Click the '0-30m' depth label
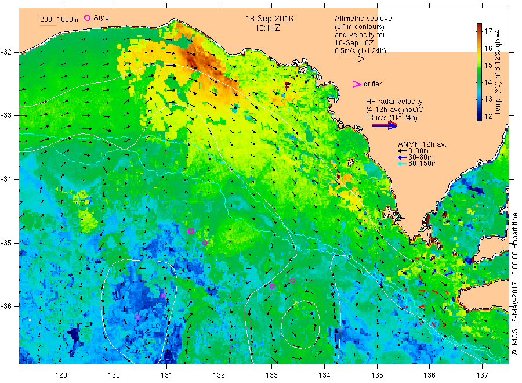Image resolution: width=522 pixels, height=383 pixels. (418, 151)
